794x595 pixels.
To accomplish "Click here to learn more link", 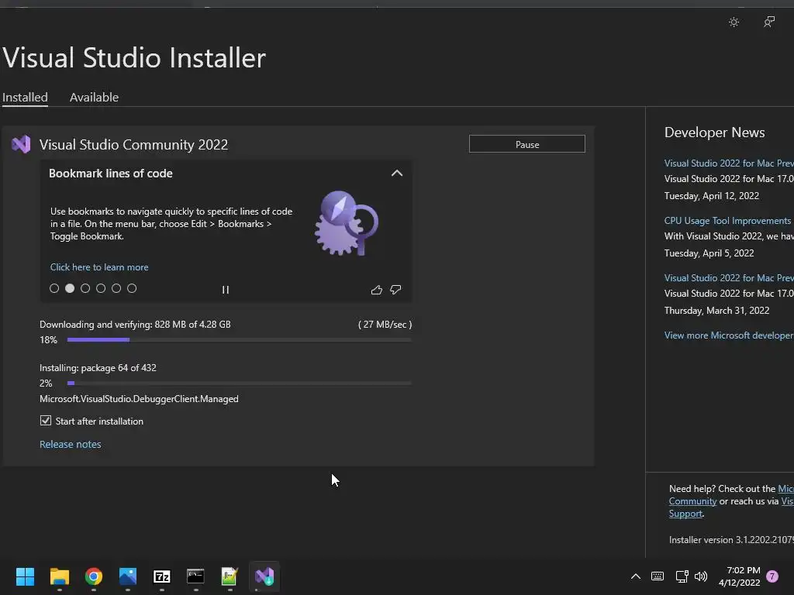I will click(x=99, y=267).
